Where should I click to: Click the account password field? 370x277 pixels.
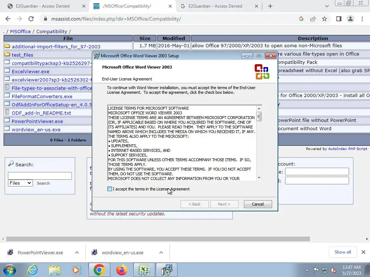pos(317,180)
